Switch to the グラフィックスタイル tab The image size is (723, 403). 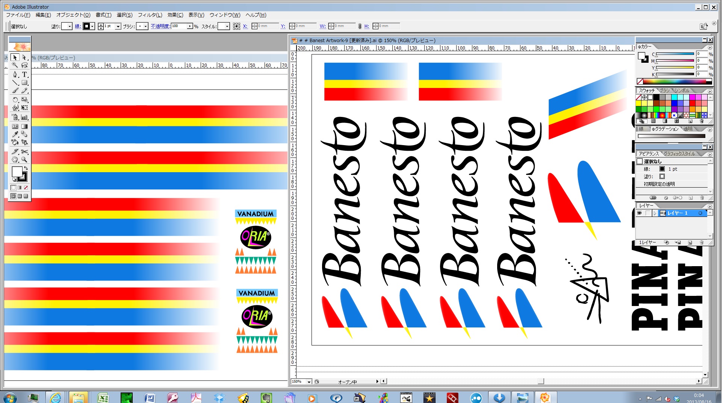click(679, 154)
